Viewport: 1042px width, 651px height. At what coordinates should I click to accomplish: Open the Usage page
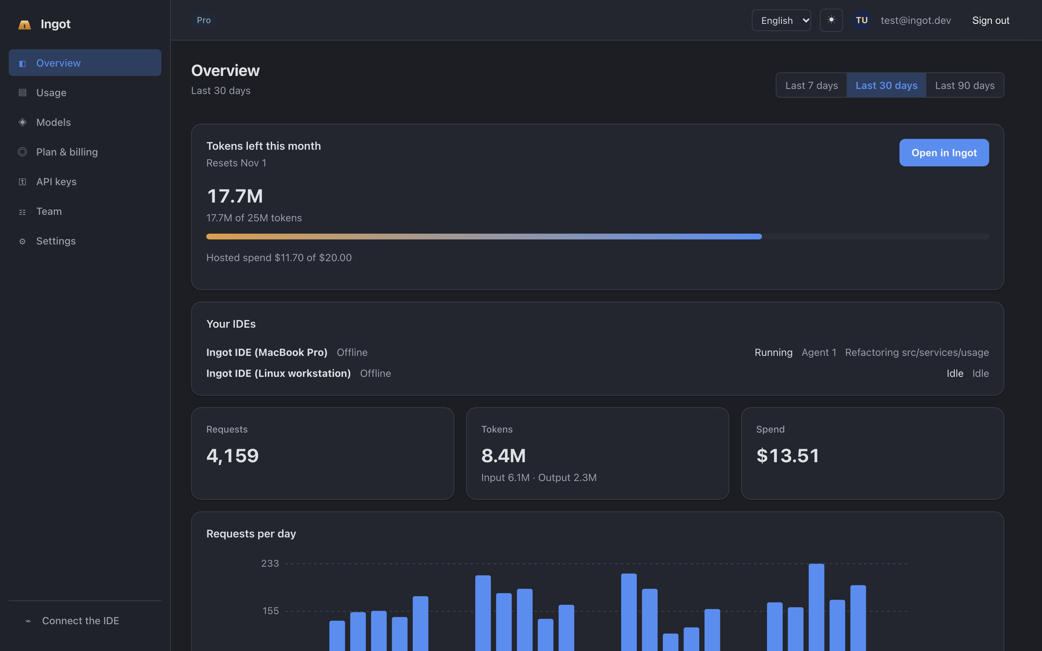85,93
